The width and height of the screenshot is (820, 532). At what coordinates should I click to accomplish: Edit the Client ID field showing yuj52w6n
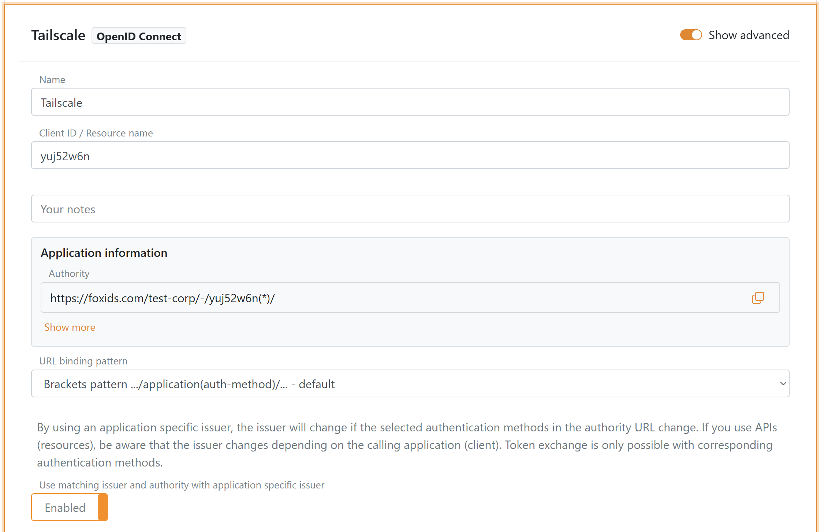click(256, 156)
